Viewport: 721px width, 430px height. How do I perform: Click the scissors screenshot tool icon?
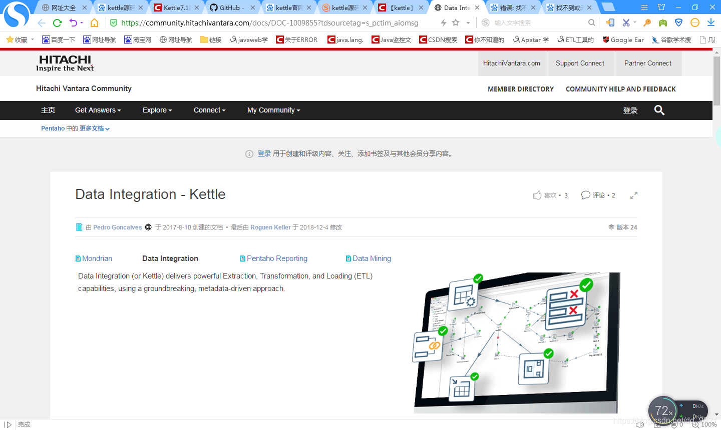coord(626,22)
